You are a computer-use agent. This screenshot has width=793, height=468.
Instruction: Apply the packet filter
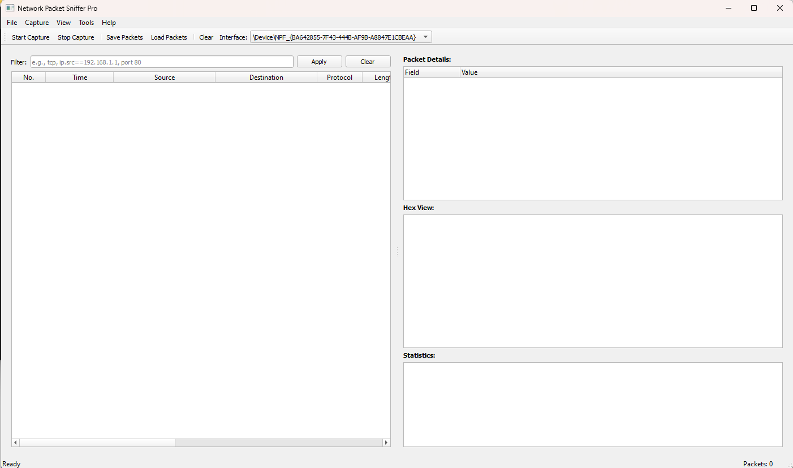click(319, 62)
